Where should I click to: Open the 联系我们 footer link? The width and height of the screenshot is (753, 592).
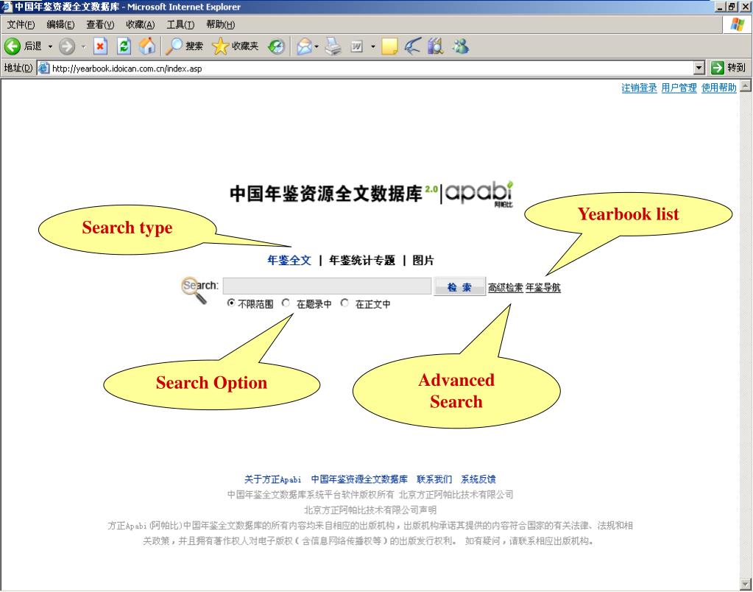point(434,479)
